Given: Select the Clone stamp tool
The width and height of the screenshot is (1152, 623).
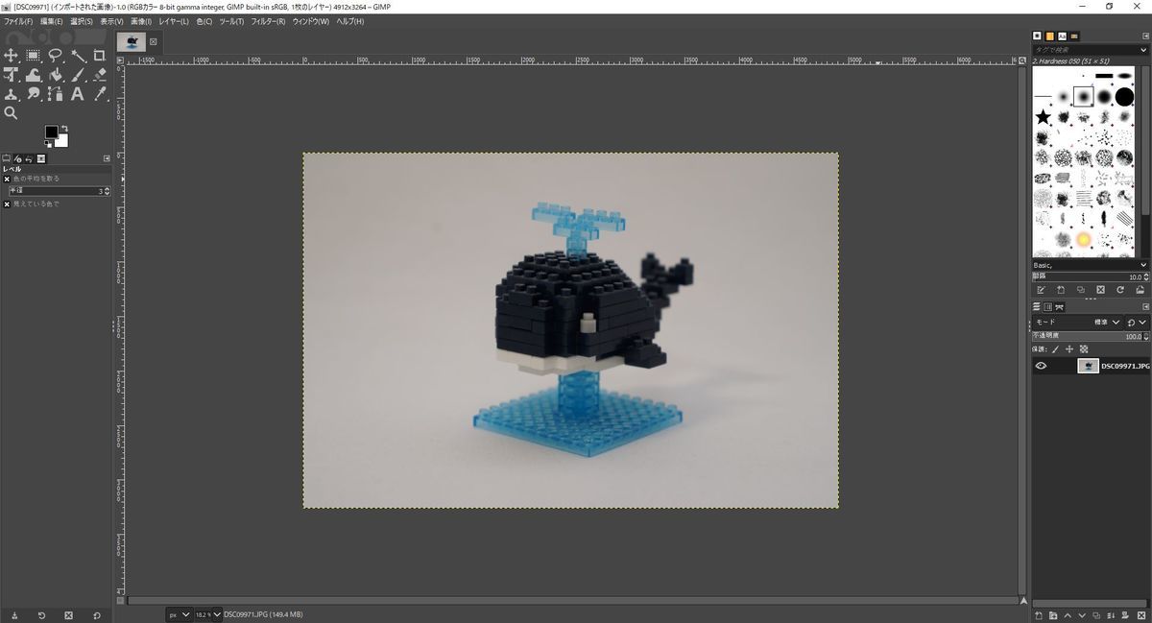Looking at the screenshot, I should coord(12,94).
